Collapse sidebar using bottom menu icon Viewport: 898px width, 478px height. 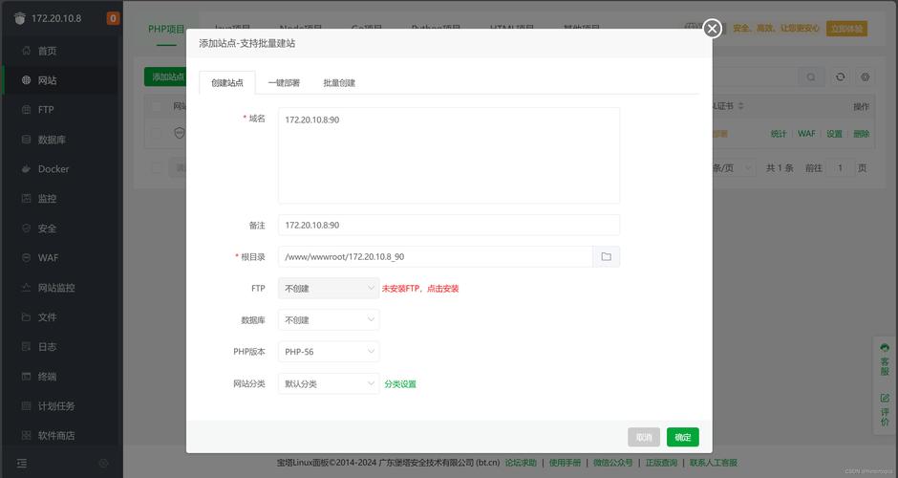point(22,463)
